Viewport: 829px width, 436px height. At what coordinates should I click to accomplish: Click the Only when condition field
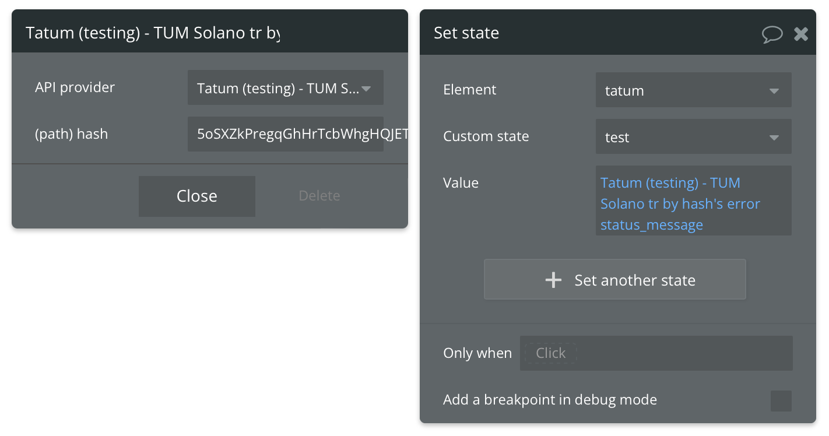click(656, 353)
